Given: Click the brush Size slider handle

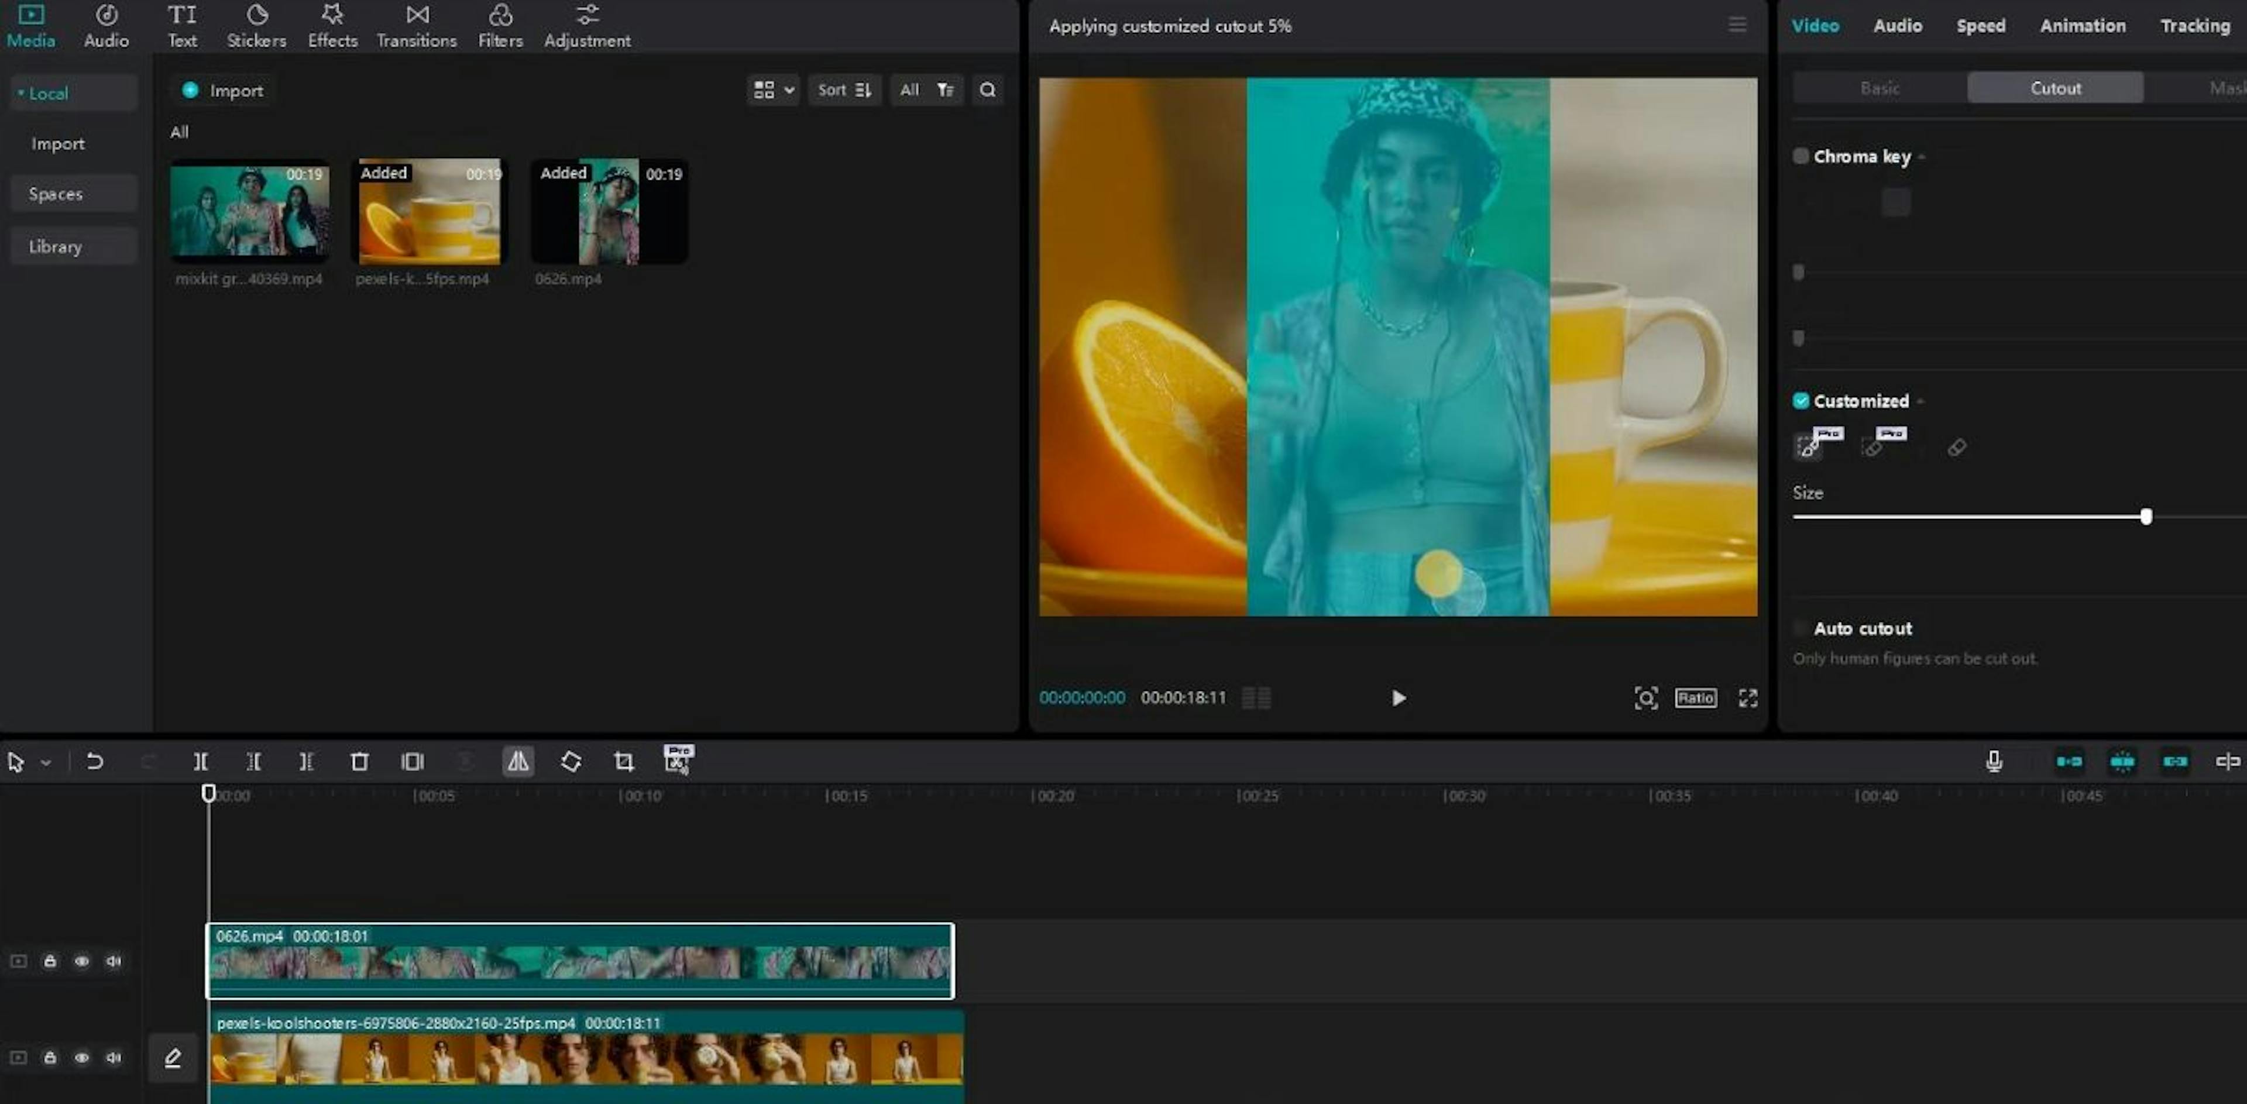Looking at the screenshot, I should tap(2146, 516).
